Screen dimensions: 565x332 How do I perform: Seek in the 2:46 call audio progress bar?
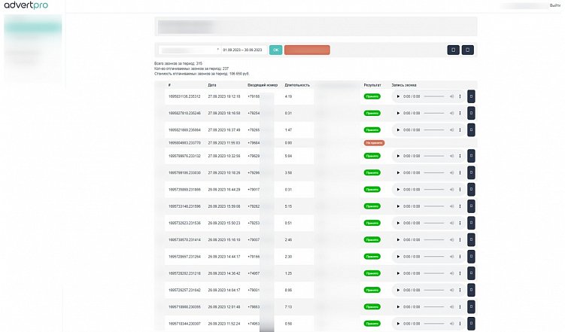(434, 239)
